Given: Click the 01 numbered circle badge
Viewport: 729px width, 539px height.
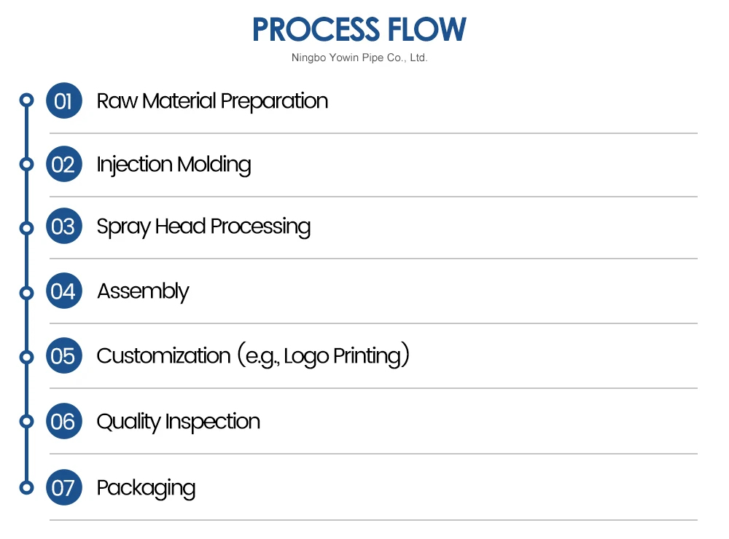Looking at the screenshot, I should (x=63, y=101).
